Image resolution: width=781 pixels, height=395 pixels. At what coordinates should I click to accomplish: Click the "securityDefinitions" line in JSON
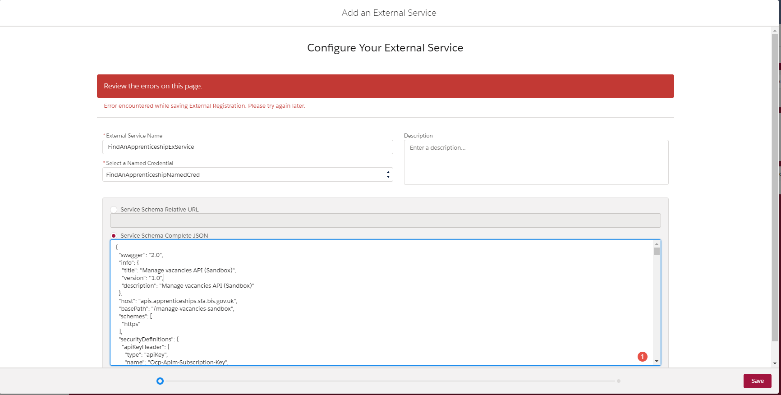[x=148, y=339]
